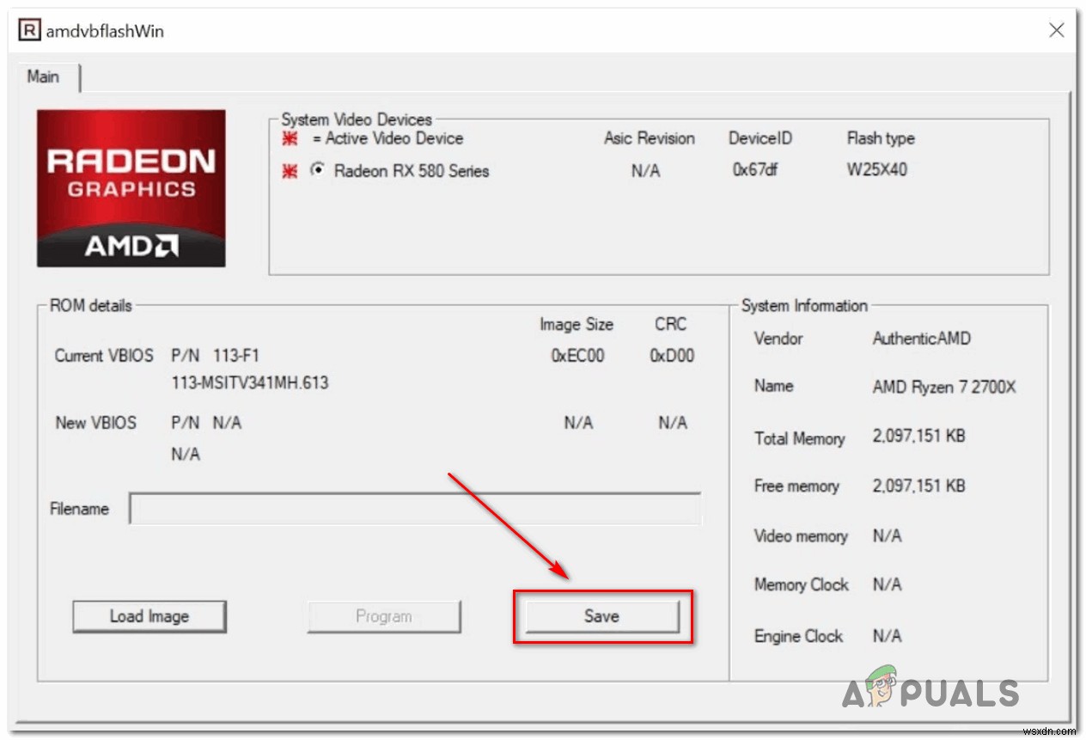
Task: Click the grayed-out Program button
Action: 384,615
